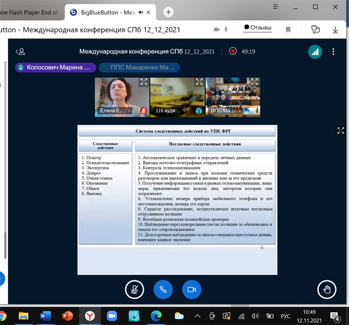Viewport: 349px width, 325px height.
Task: Open the connection status signal-bars icon
Action: tap(315, 51)
